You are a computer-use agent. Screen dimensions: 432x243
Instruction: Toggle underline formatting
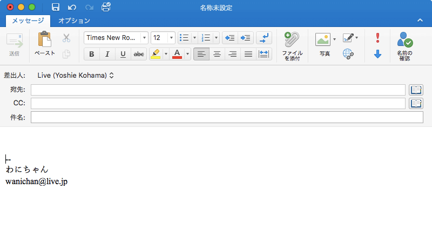(x=123, y=54)
